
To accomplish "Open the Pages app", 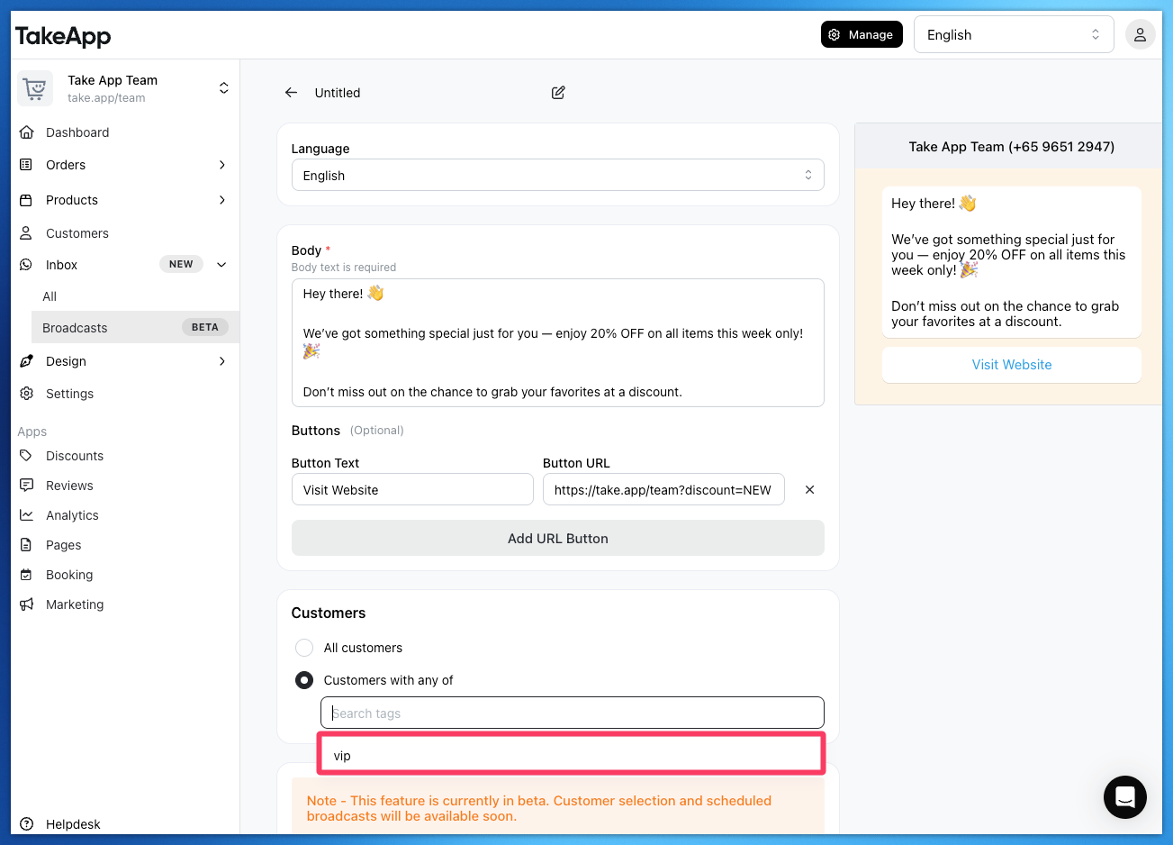I will (x=64, y=545).
